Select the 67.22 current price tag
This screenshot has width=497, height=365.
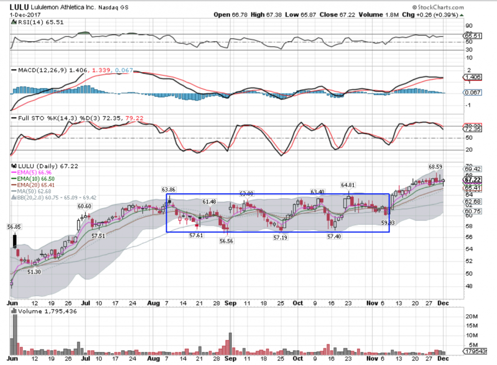coord(472,180)
